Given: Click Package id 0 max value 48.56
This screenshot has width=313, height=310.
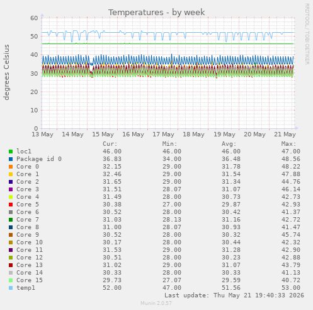Looking at the screenshot, I should (x=291, y=159).
